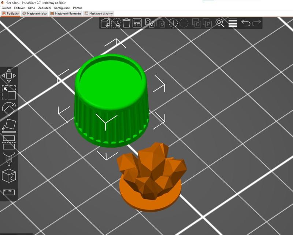Select the Scale tool in left toolbar

9,92
